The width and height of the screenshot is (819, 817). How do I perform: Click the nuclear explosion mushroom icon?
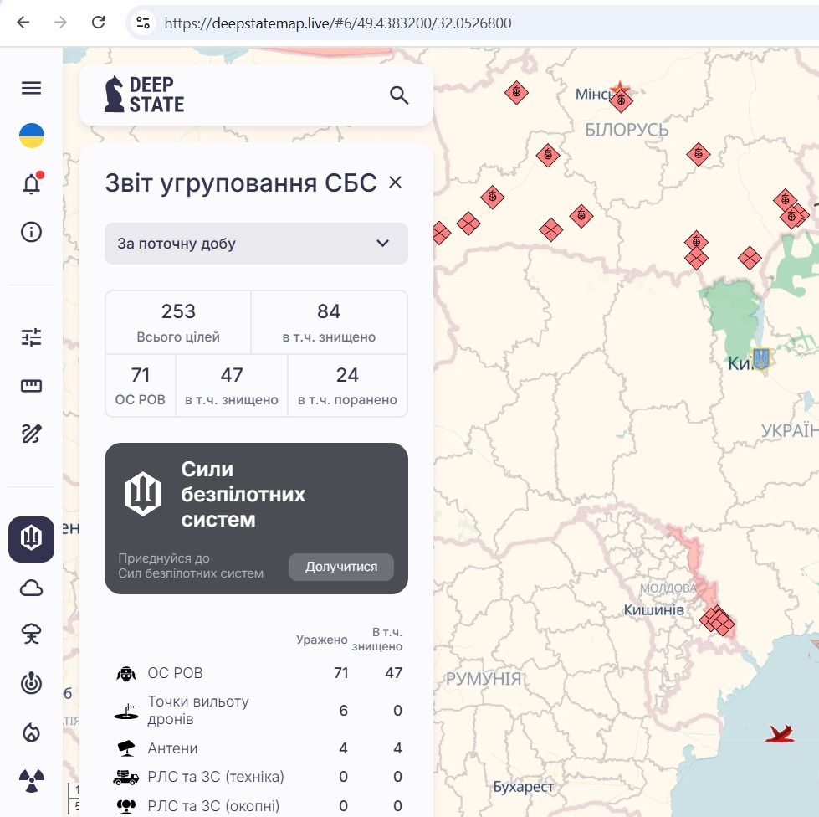click(31, 634)
